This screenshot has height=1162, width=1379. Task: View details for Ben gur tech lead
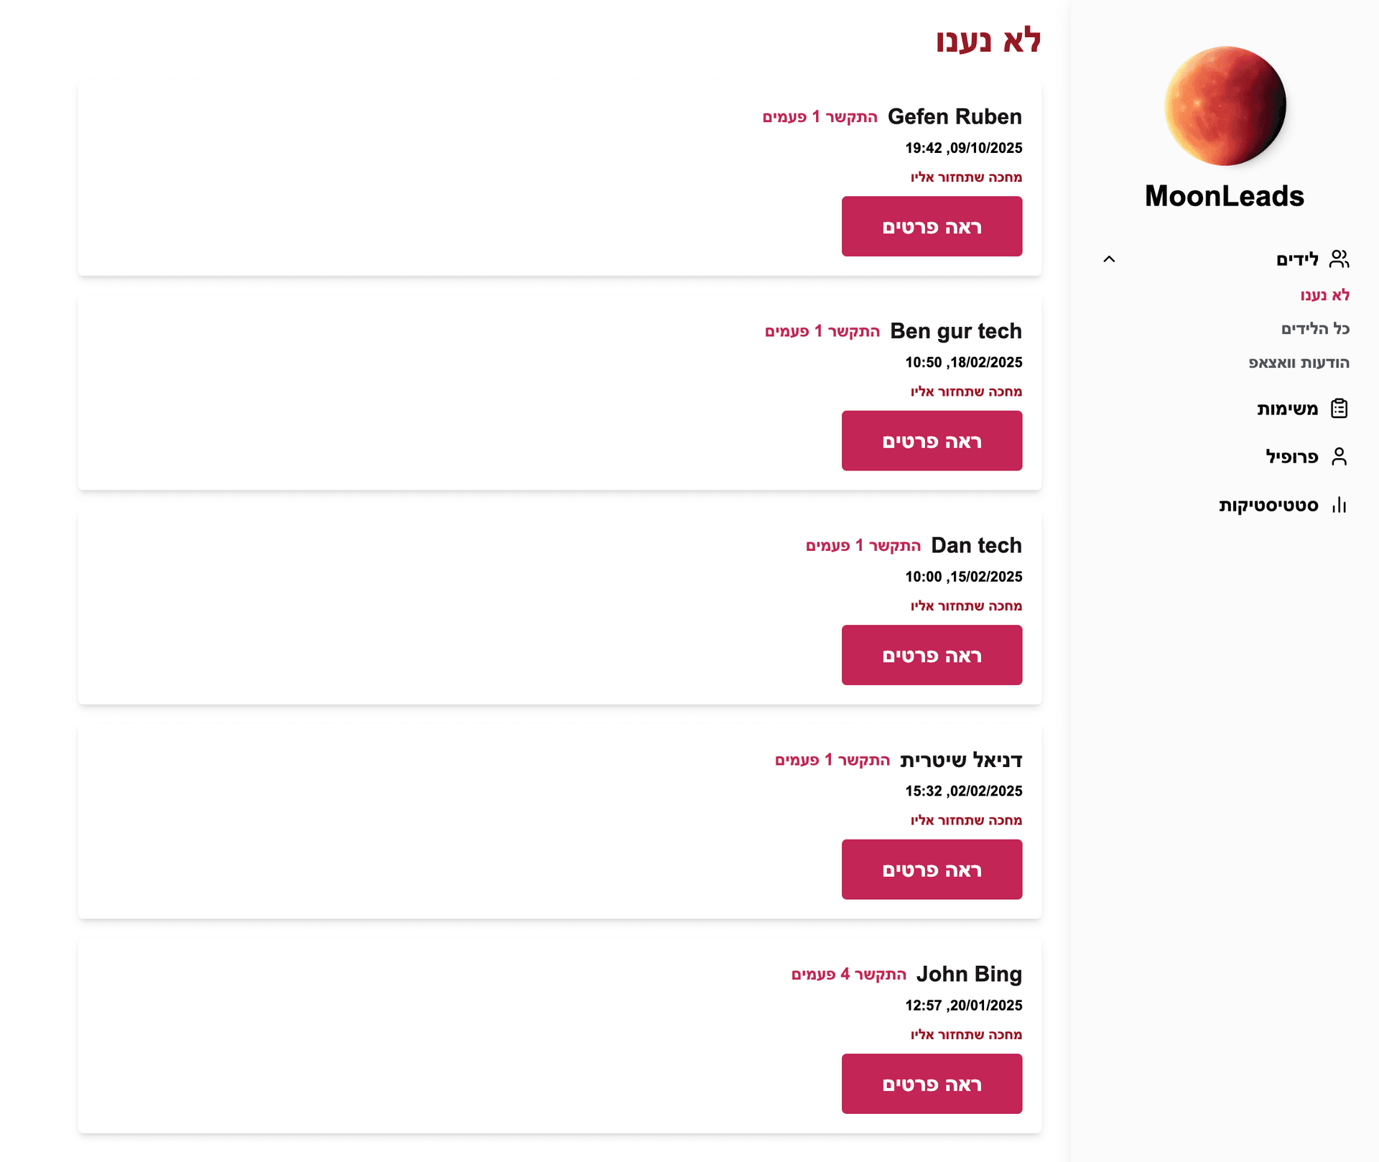tap(932, 441)
